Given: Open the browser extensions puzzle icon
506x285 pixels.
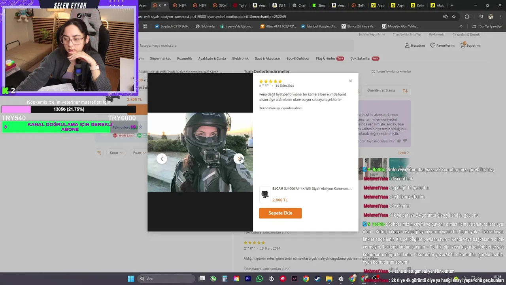Looking at the screenshot, I should [467, 17].
